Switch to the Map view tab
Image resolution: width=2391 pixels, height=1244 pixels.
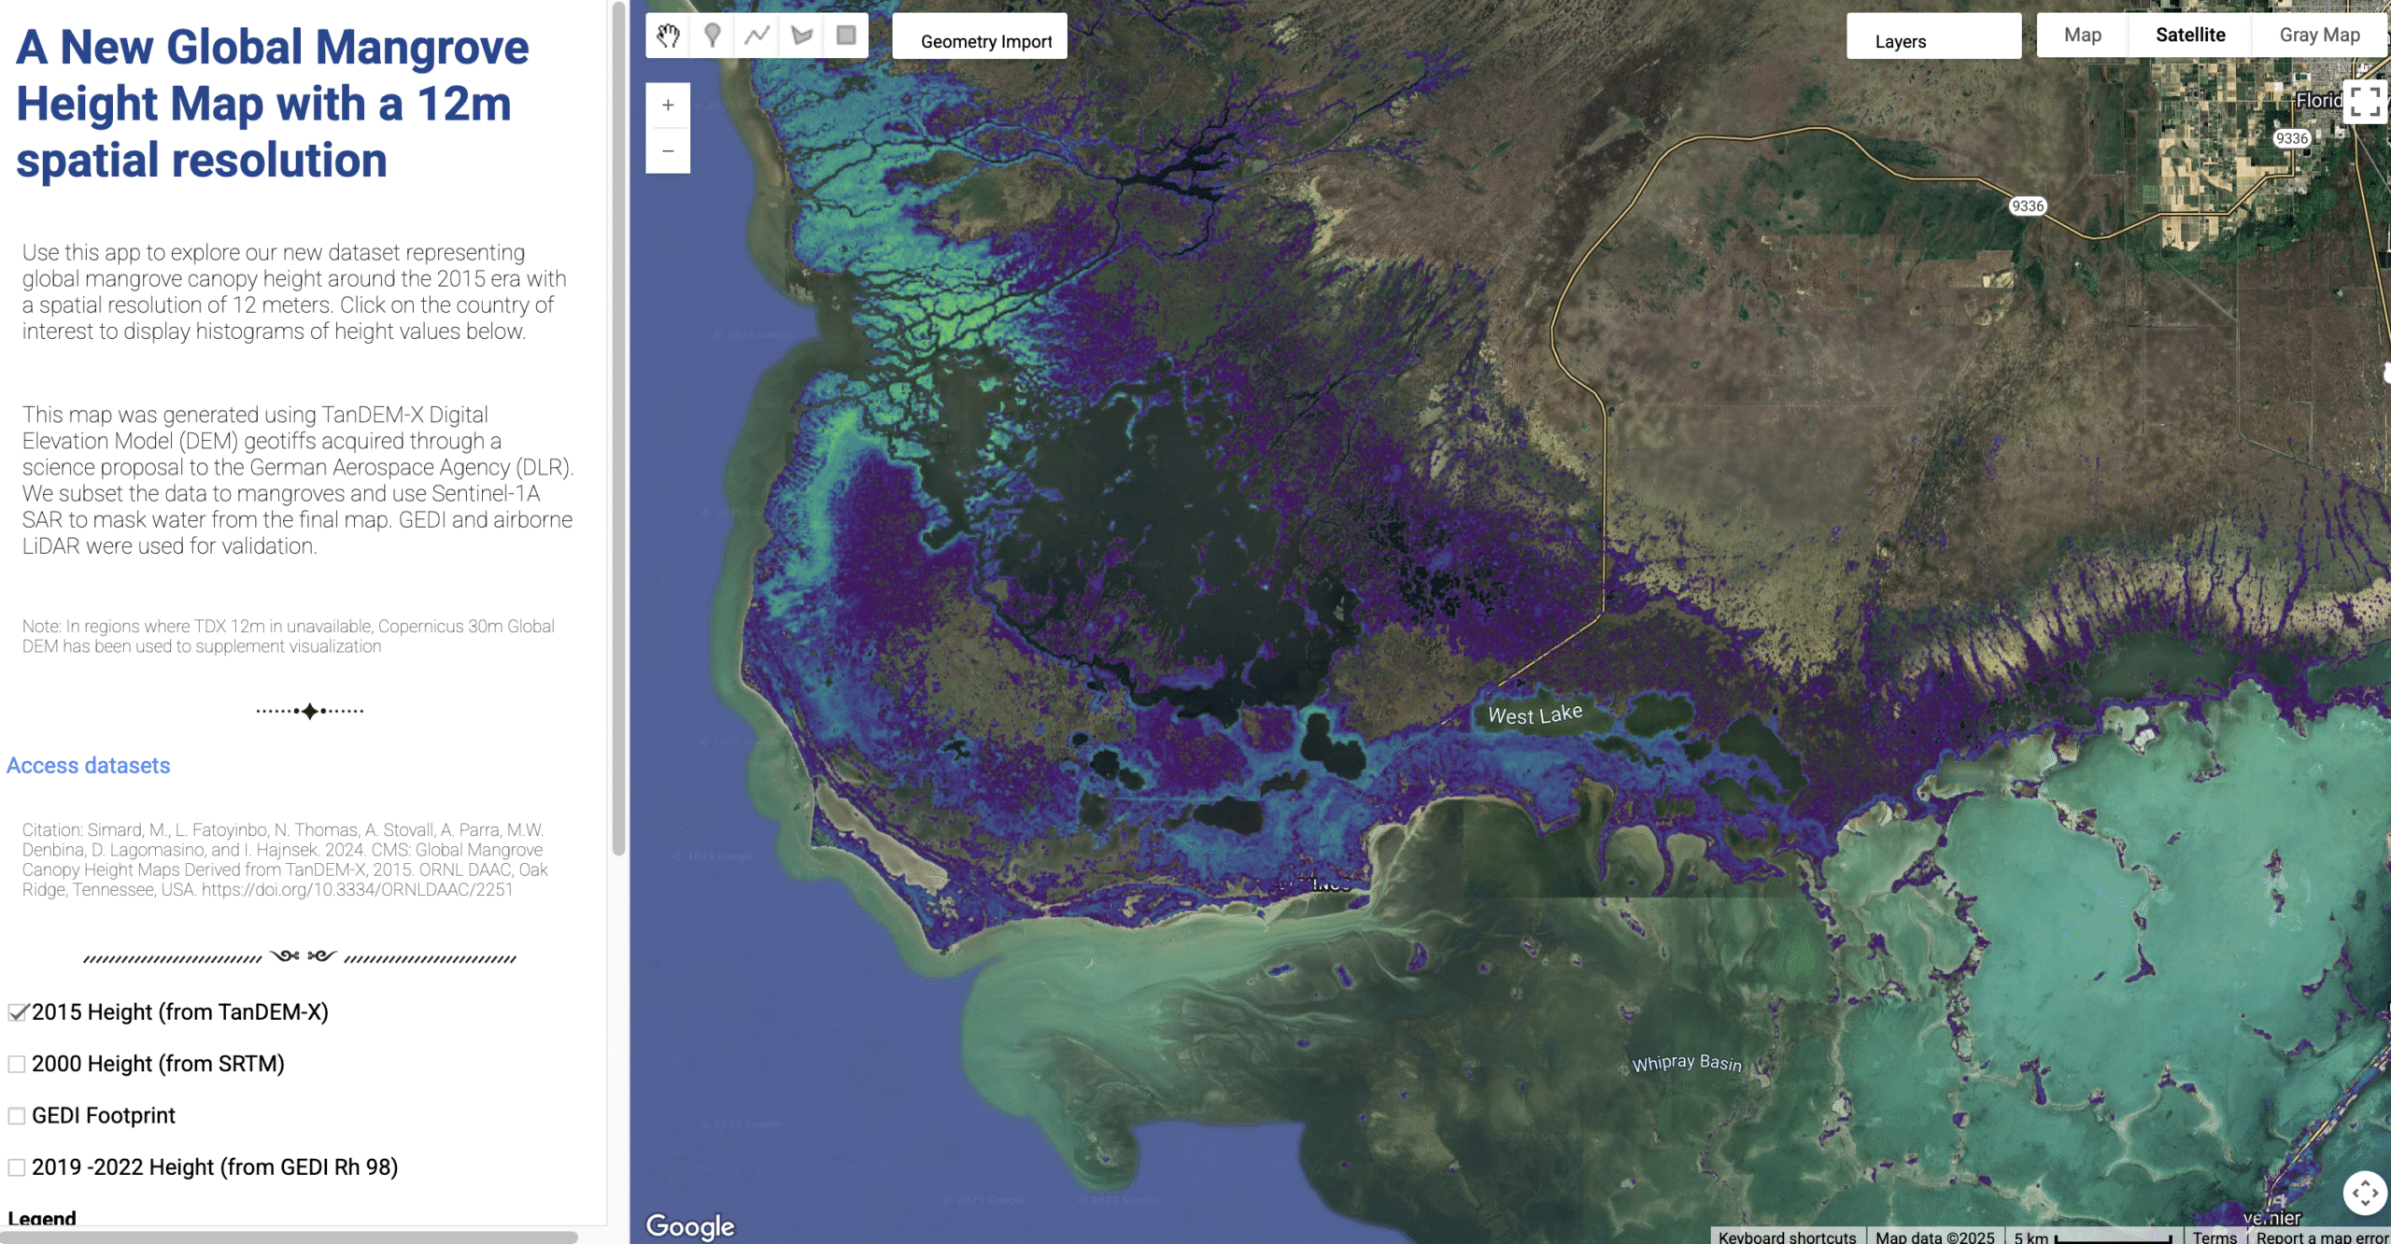2082,35
